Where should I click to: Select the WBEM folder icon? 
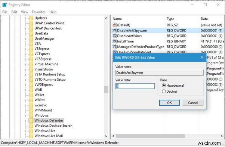tap(31, 100)
